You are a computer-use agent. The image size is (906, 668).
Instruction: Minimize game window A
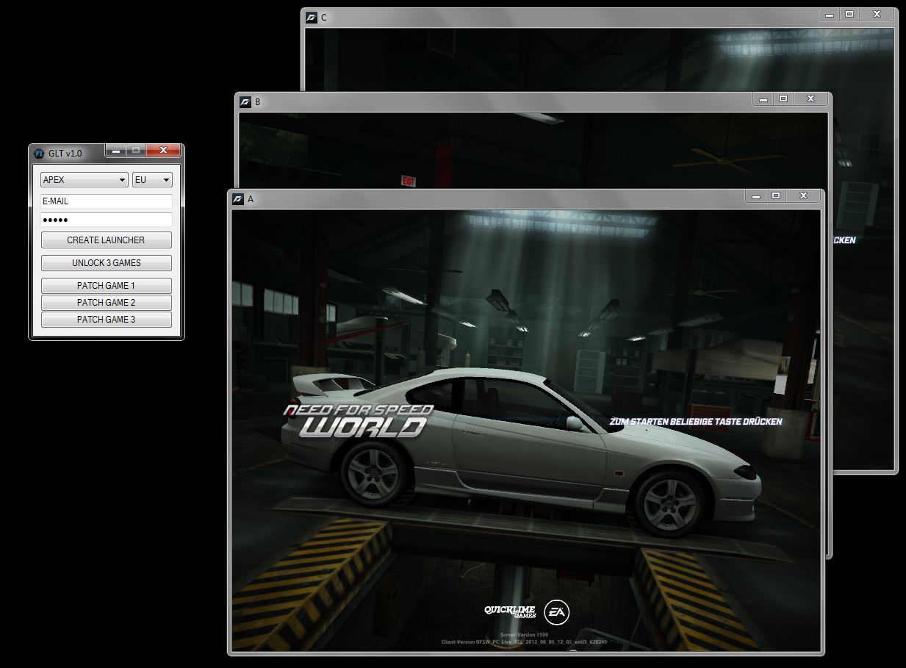click(x=756, y=195)
